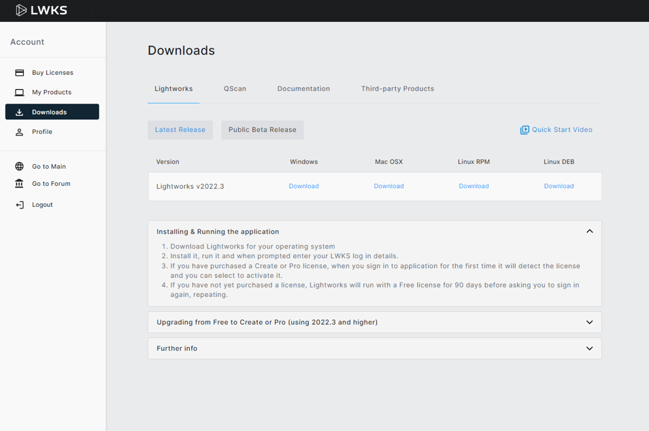Click the Downloads page heading
The height and width of the screenshot is (431, 649).
click(181, 50)
